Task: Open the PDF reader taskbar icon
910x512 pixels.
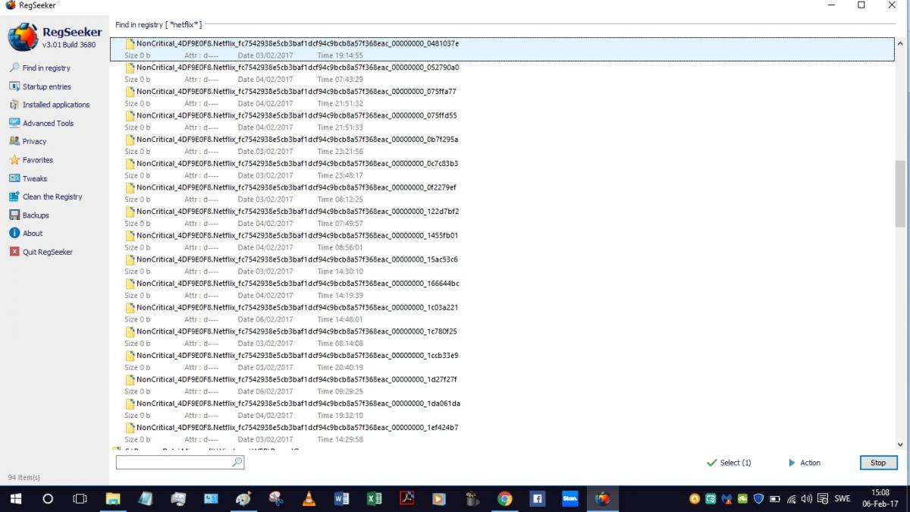Action: click(406, 498)
